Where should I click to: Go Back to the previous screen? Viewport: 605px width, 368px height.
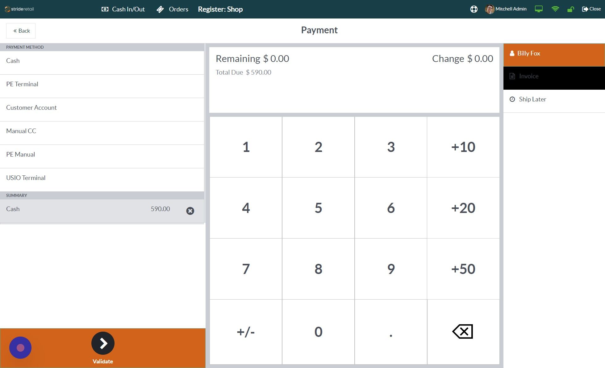21,31
